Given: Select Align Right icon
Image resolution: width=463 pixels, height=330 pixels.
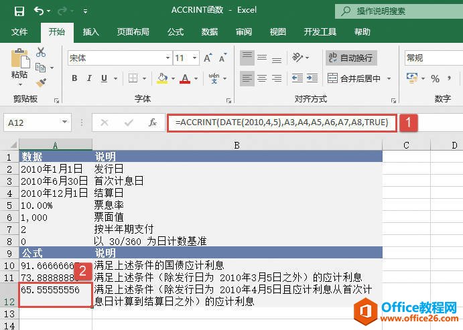Looking at the screenshot, I should [x=276, y=78].
